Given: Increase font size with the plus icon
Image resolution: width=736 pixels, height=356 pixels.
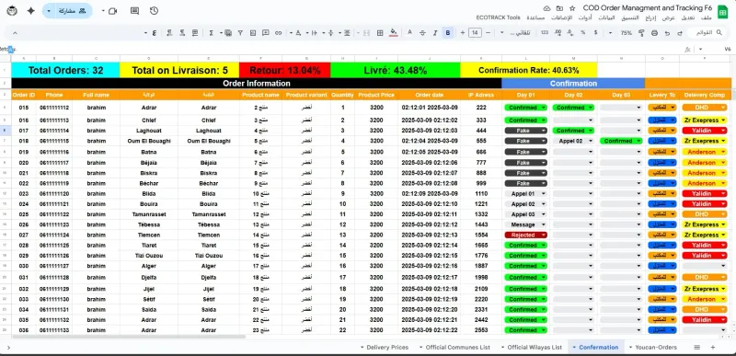Looking at the screenshot, I should pyautogui.click(x=463, y=33).
